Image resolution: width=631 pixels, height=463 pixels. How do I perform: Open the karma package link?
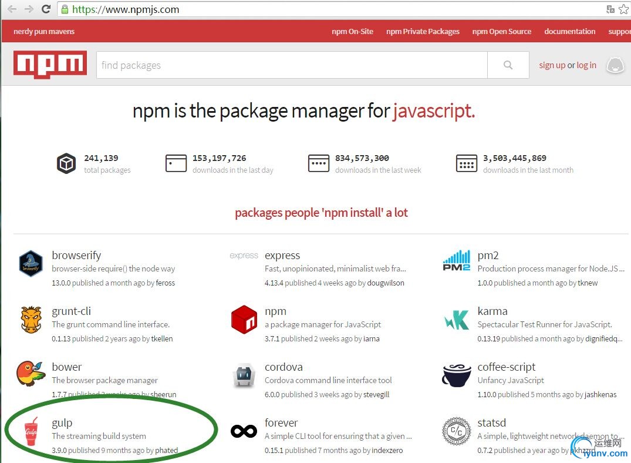492,311
